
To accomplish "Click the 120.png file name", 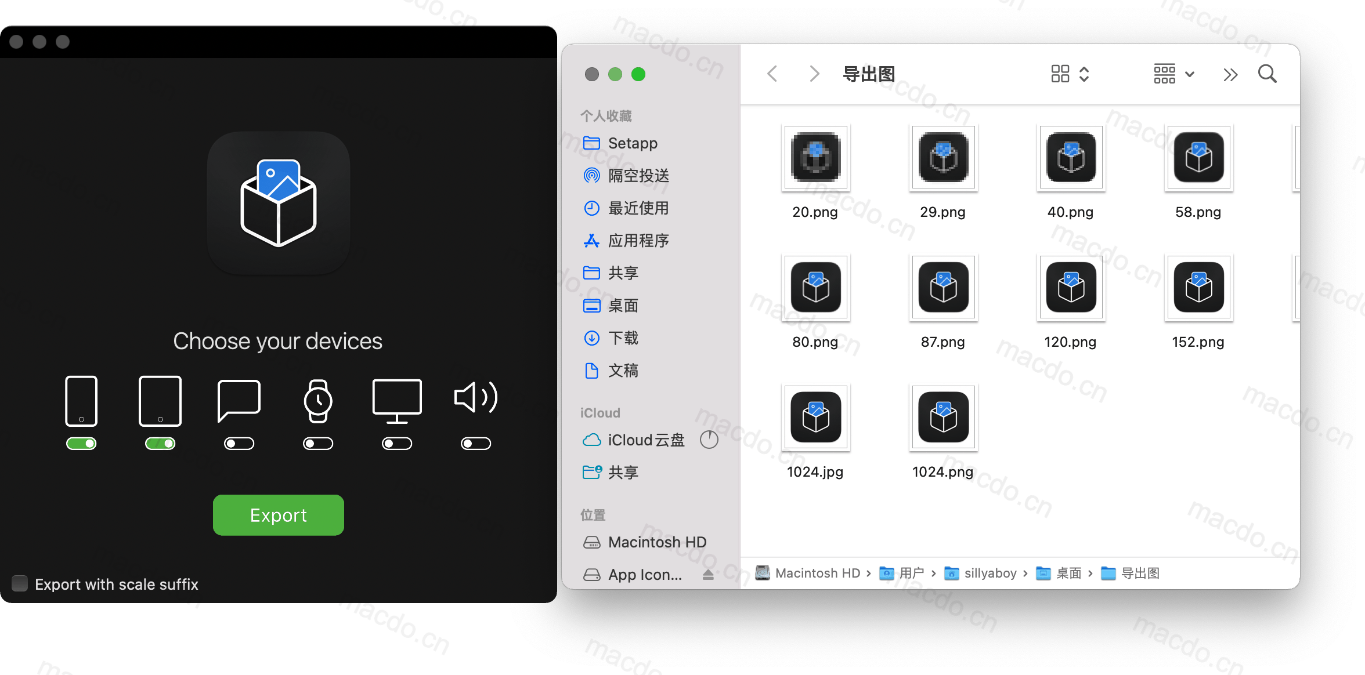I will point(1070,342).
